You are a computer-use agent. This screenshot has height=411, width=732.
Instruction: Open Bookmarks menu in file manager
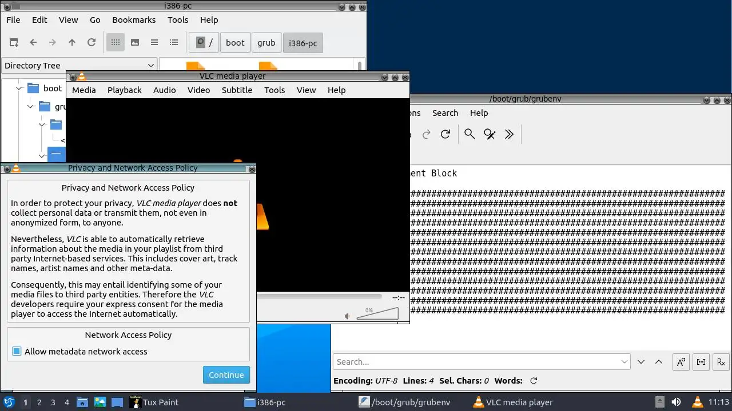(x=134, y=19)
